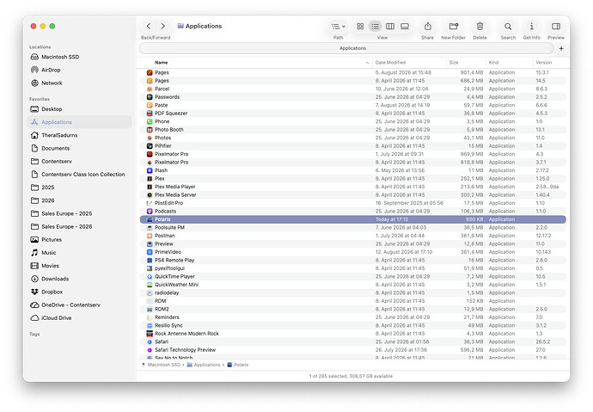Sort by the Name column header
Screen dimensions: 593x412
(x=161, y=63)
